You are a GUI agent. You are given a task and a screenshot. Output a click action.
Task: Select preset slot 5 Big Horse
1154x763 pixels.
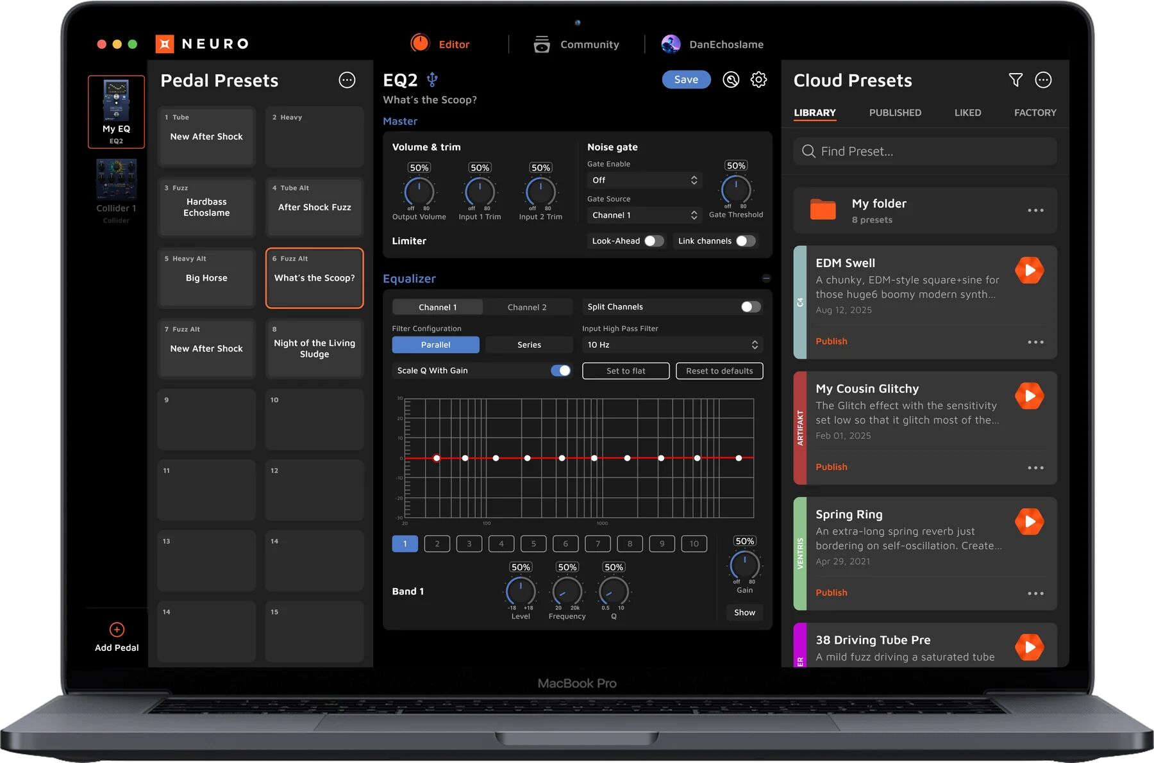(x=206, y=277)
